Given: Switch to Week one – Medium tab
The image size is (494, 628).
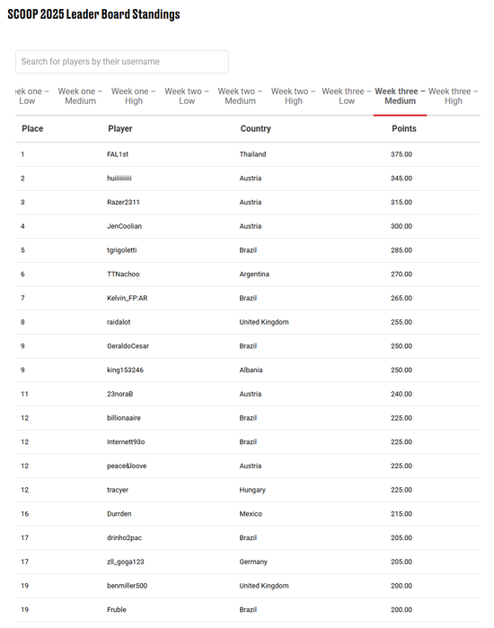Looking at the screenshot, I should point(80,96).
